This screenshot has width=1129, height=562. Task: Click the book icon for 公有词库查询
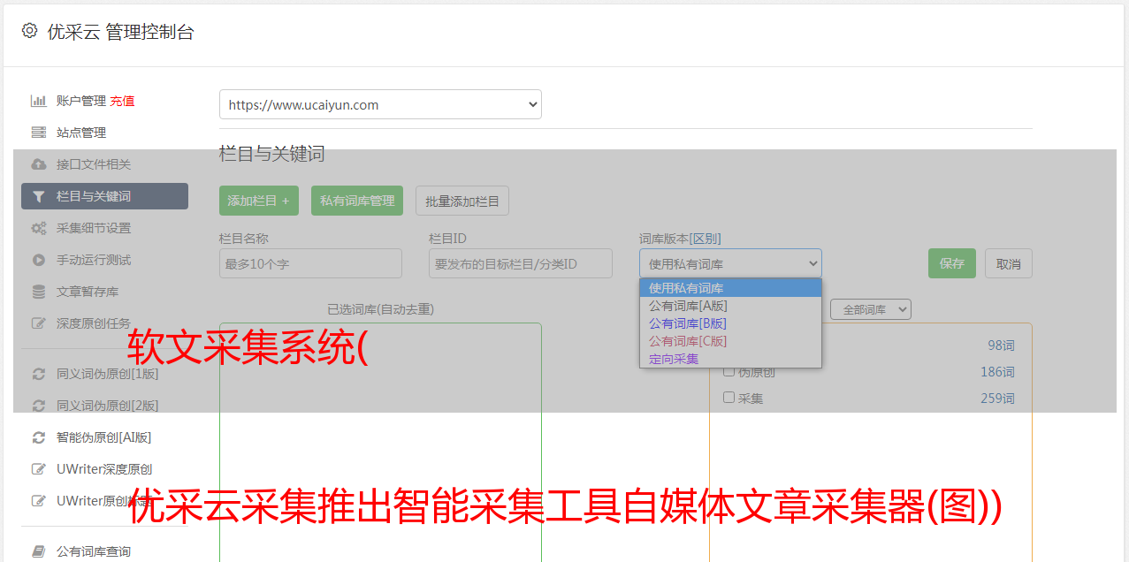coord(39,551)
